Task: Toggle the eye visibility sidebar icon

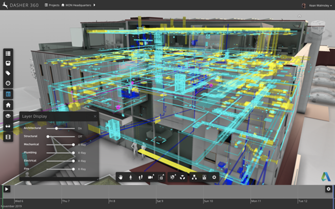Action: tap(8, 116)
